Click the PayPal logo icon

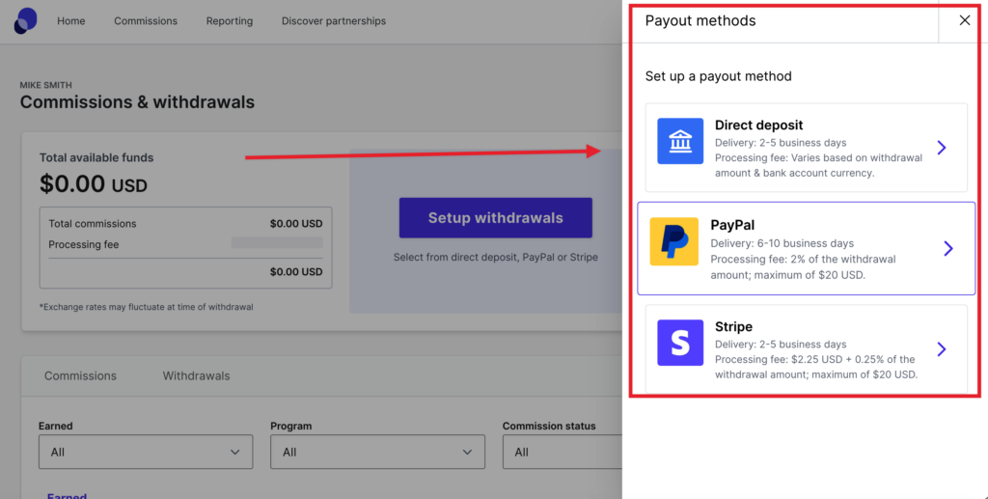pos(673,241)
